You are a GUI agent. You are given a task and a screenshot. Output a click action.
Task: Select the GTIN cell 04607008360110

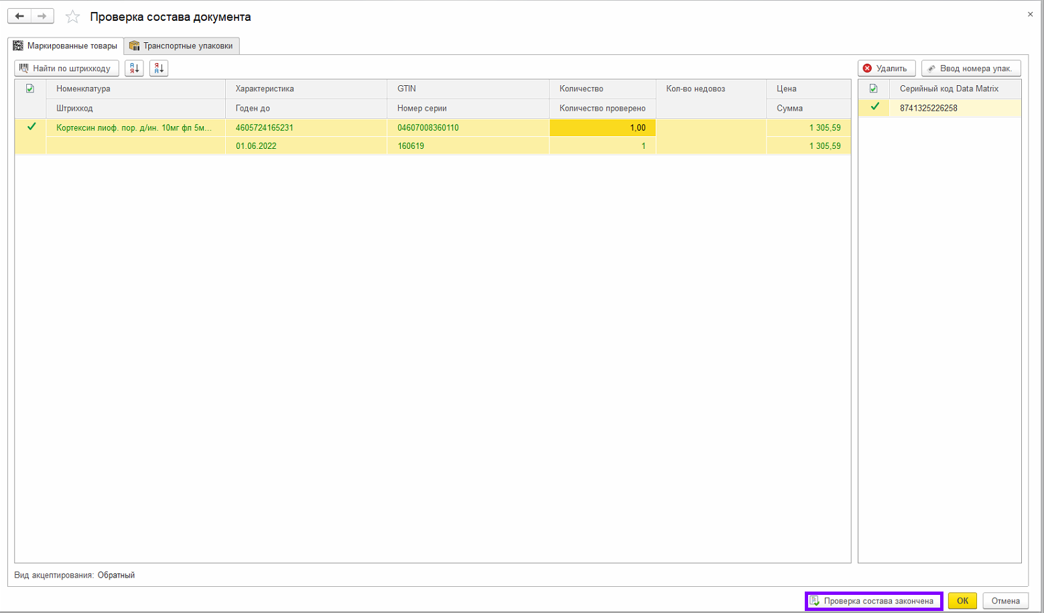[x=428, y=127]
